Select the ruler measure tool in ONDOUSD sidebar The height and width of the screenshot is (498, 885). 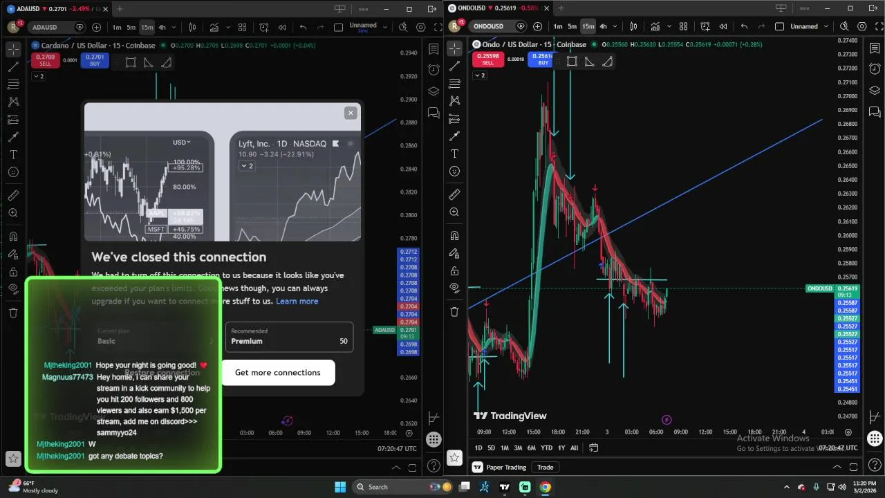[454, 195]
